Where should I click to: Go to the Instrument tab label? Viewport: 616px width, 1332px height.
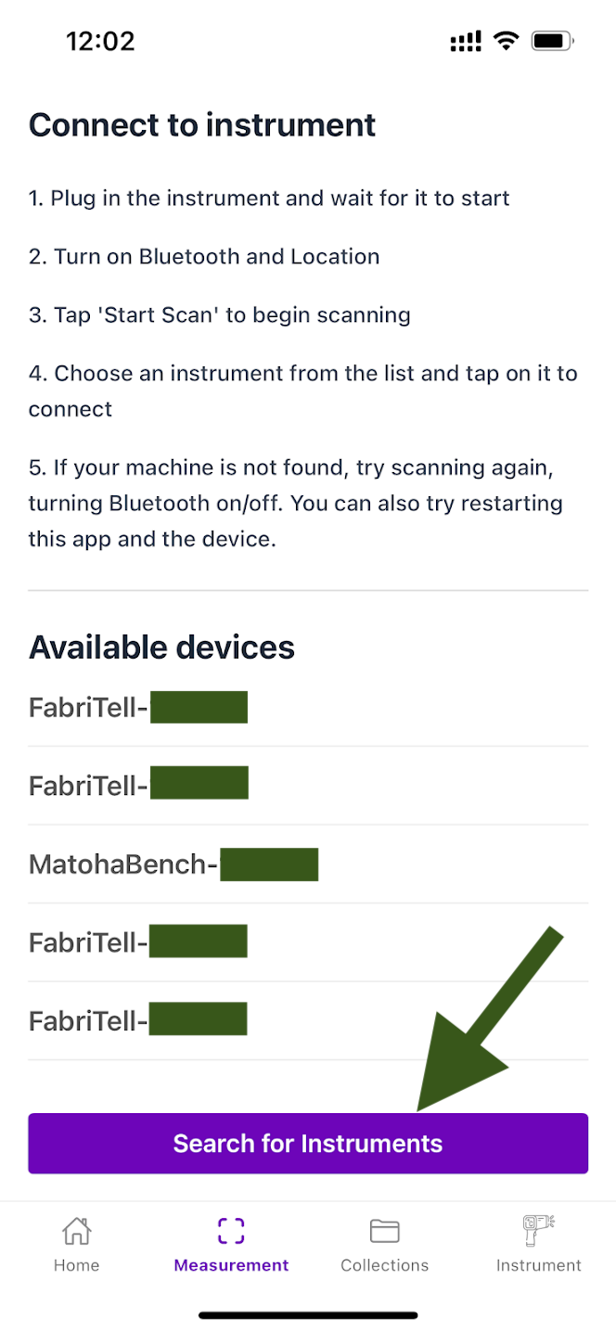(x=538, y=1265)
